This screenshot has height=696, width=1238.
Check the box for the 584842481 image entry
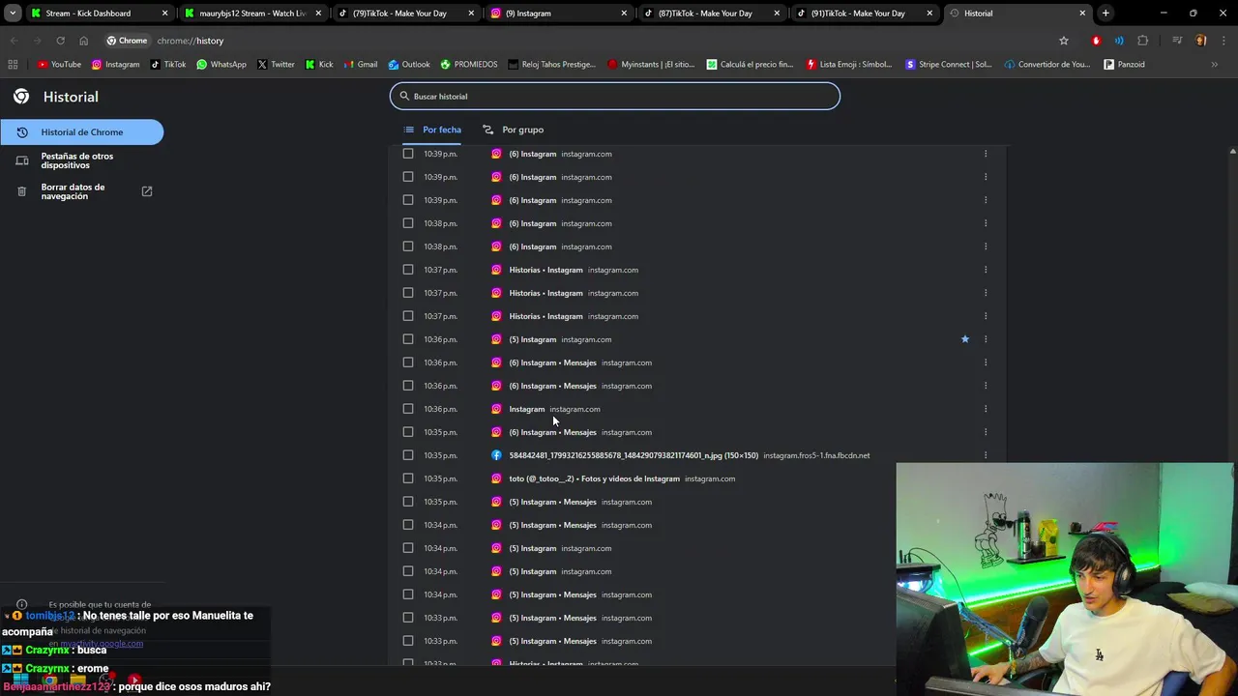click(x=408, y=455)
